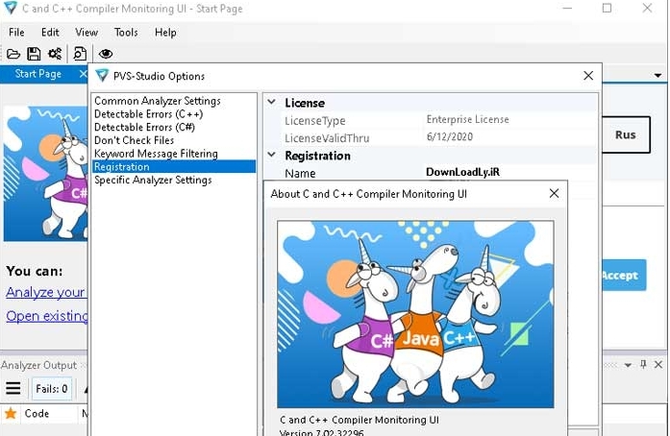Click the LicenseType property label
Image resolution: width=670 pixels, height=436 pixels.
(315, 121)
